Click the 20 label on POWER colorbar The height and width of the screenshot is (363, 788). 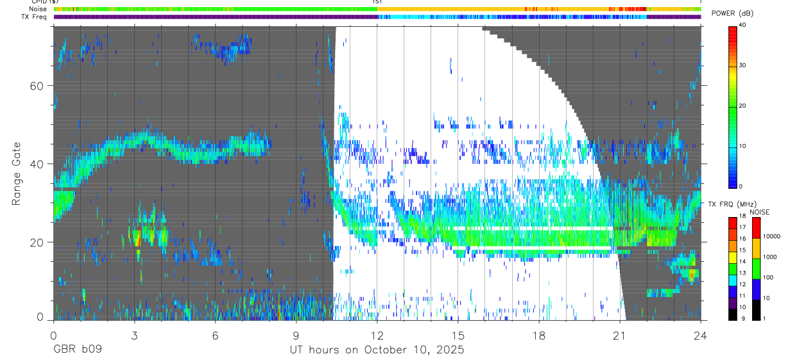point(743,106)
